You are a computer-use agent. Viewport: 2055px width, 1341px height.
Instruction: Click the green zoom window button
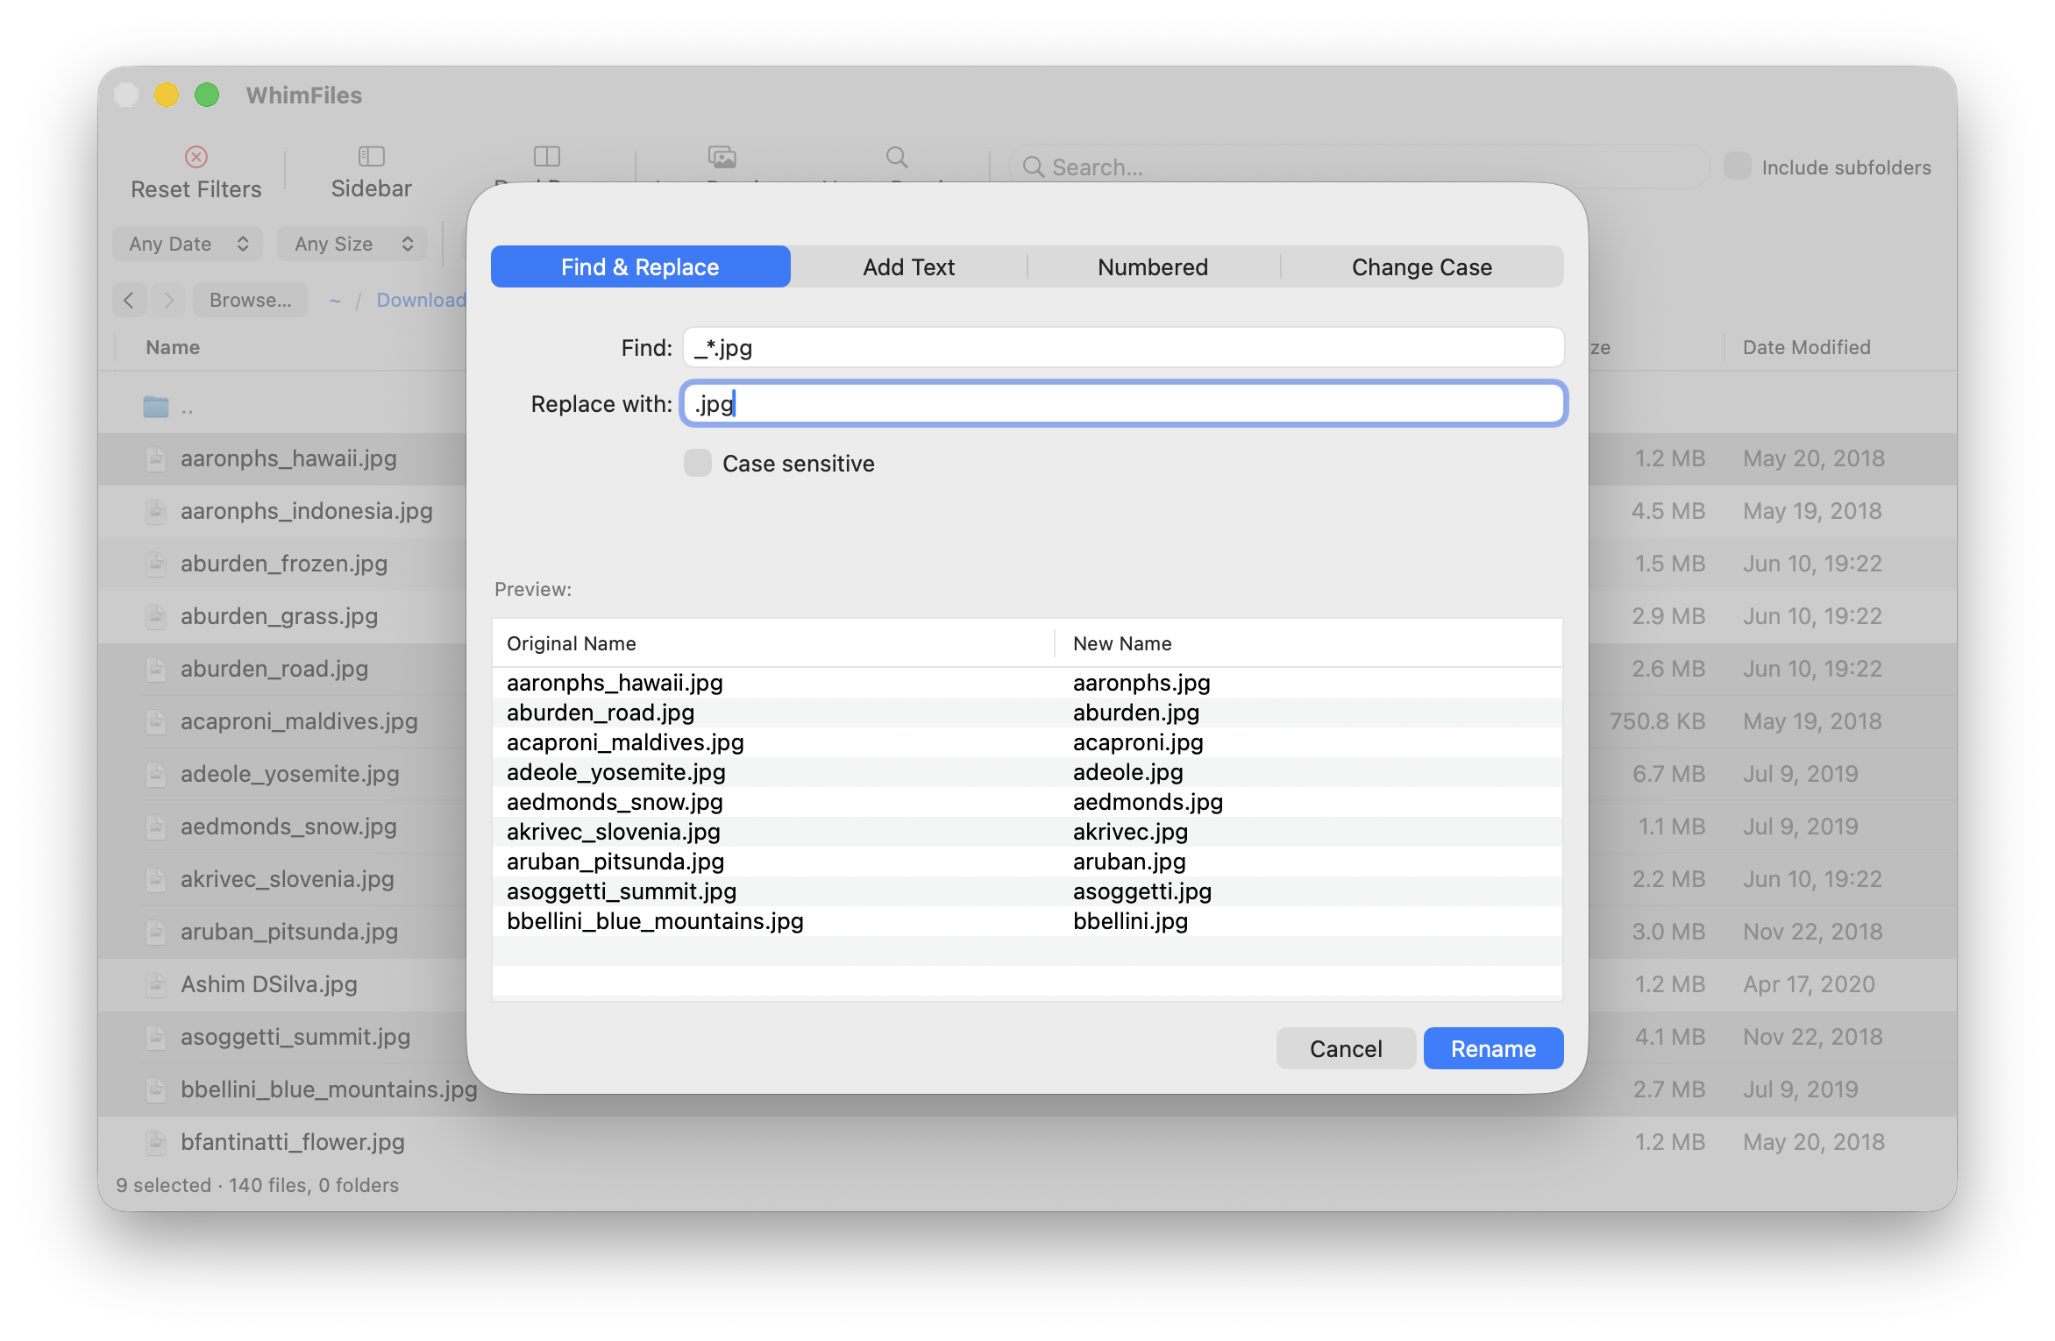(207, 95)
